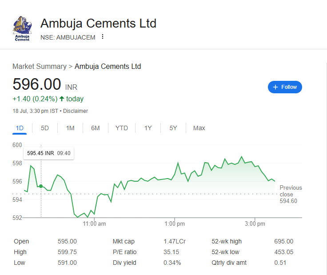Image resolution: width=327 pixels, height=275 pixels.
Task: Open the Disclaimer link
Action: click(76, 111)
